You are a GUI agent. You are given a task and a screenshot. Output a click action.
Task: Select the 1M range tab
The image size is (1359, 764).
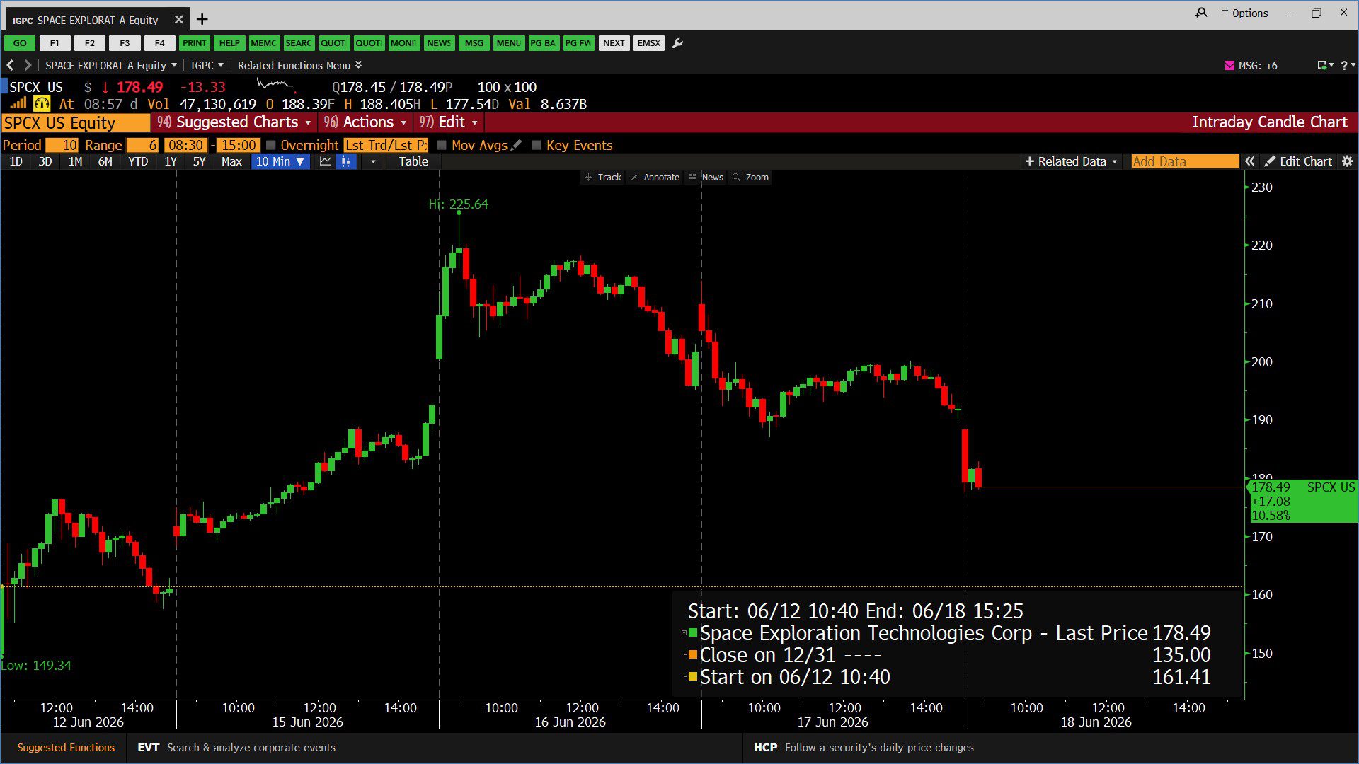pos(75,161)
